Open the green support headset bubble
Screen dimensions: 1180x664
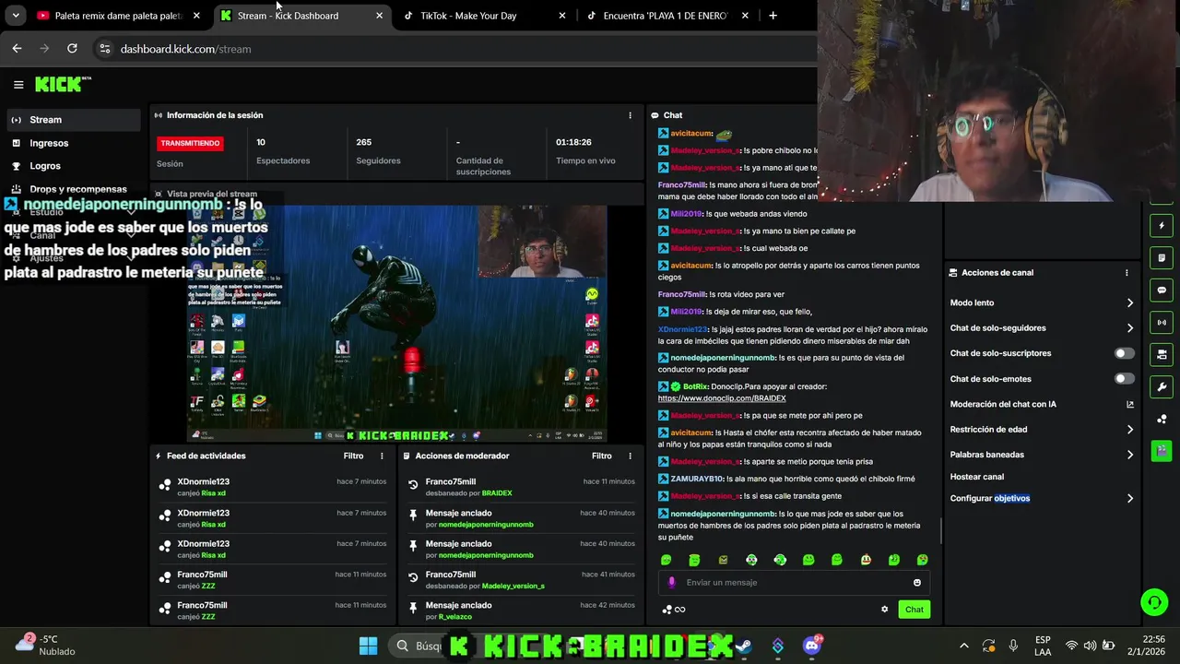pyautogui.click(x=1154, y=602)
